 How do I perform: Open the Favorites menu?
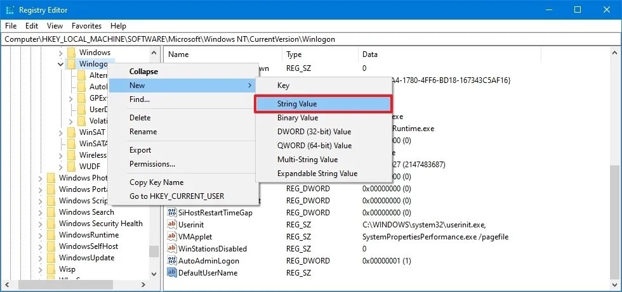tap(86, 26)
